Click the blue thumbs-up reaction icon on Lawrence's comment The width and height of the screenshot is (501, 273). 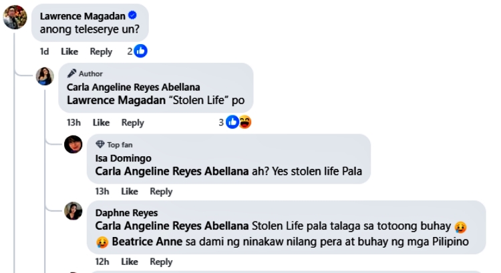140,51
